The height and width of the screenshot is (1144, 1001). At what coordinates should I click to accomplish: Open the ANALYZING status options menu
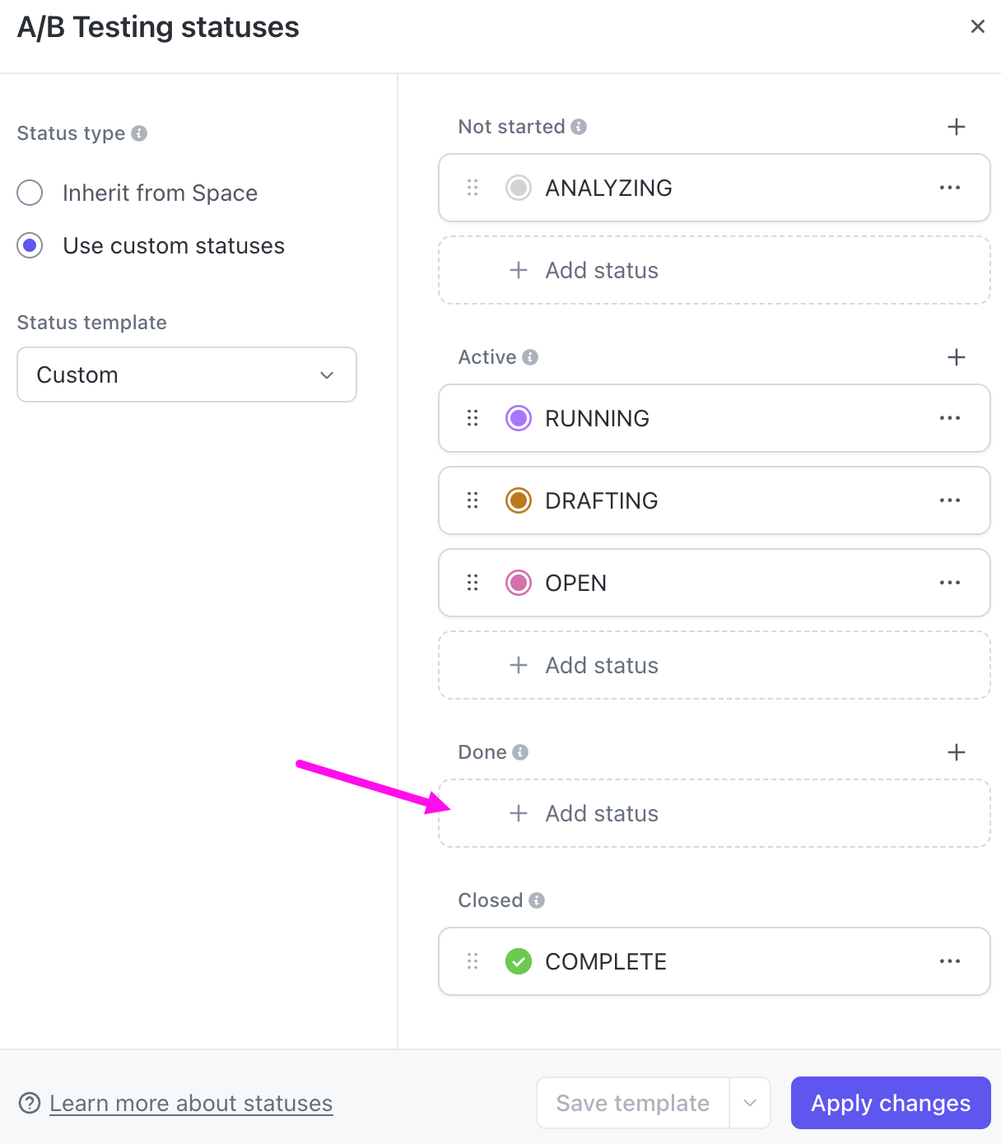coord(949,188)
